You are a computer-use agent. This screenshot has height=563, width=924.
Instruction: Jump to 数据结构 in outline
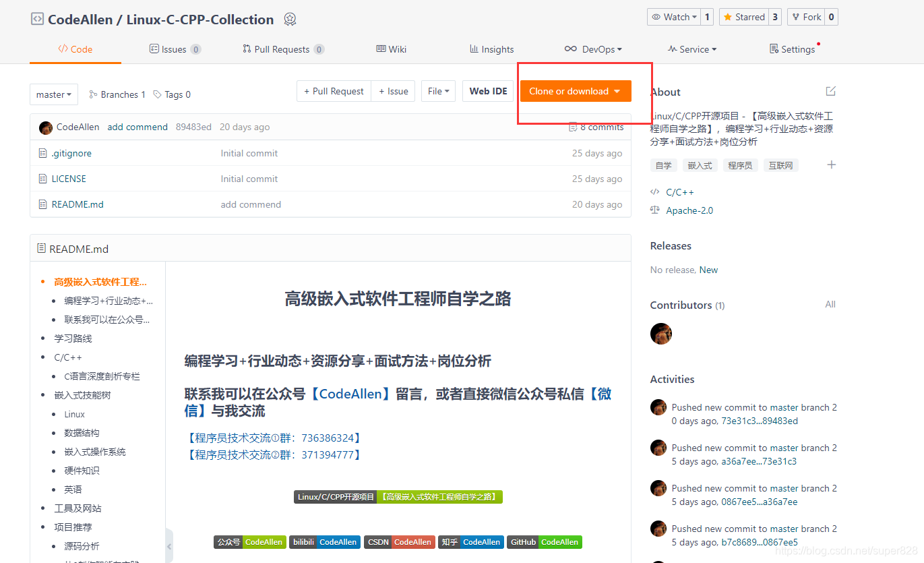coord(82,433)
